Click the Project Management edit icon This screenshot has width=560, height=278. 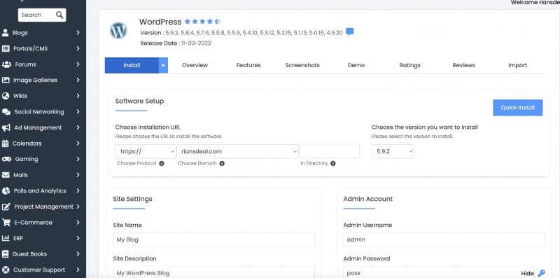(6, 207)
